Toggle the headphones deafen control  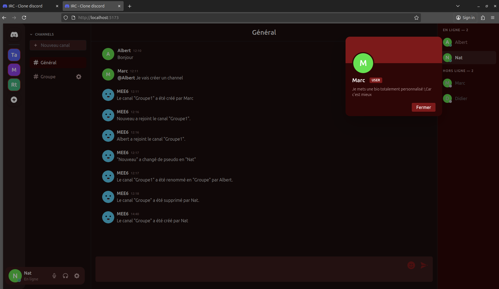(x=65, y=276)
